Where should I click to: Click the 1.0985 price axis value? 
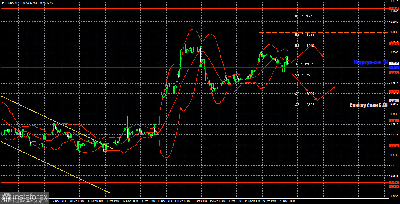pos(395,52)
